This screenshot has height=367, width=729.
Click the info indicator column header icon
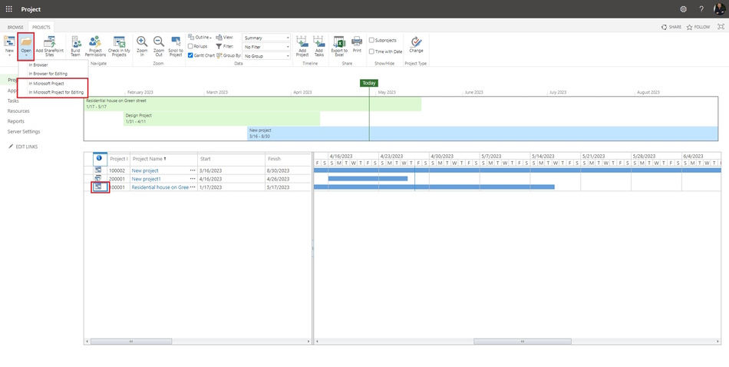99,158
